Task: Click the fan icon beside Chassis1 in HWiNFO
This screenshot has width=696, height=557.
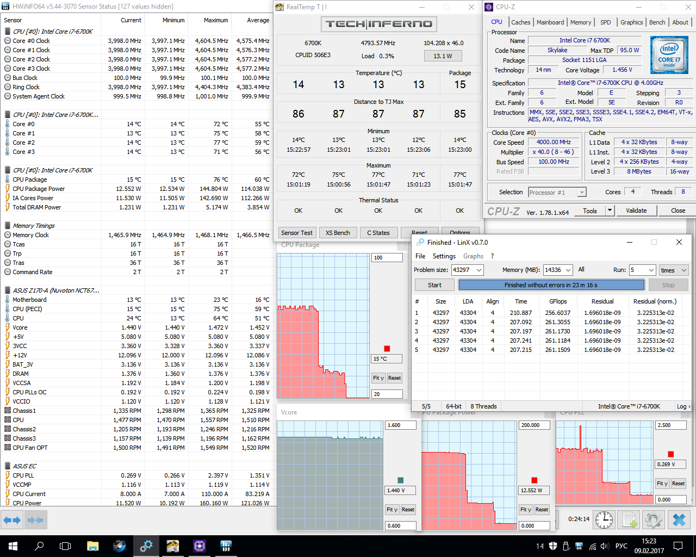Action: tap(8, 411)
